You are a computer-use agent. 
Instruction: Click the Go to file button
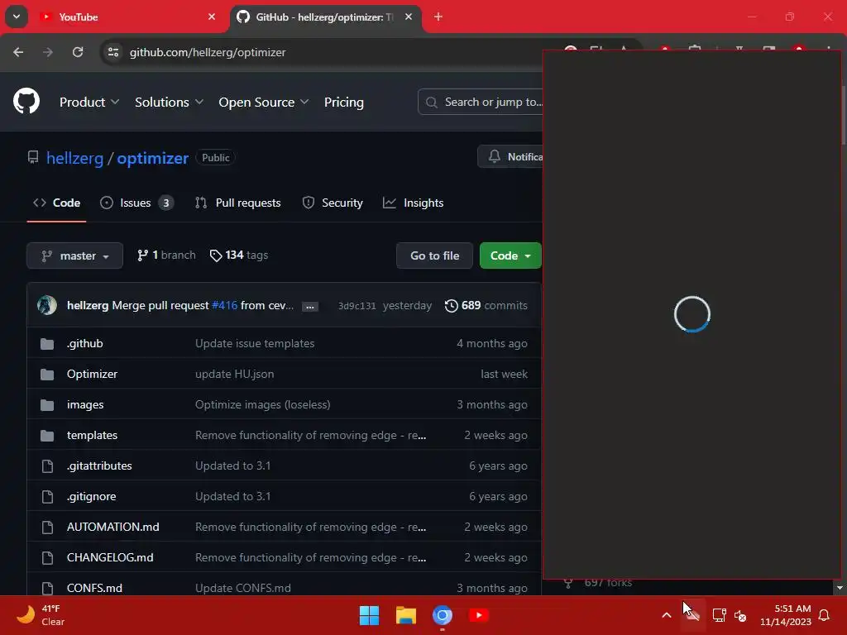coord(434,255)
